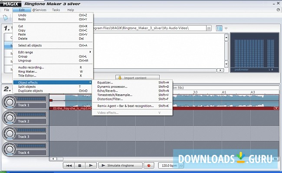The height and width of the screenshot is (173, 282).
Task: Click the 120.0 bpm tempo field
Action: point(169,166)
